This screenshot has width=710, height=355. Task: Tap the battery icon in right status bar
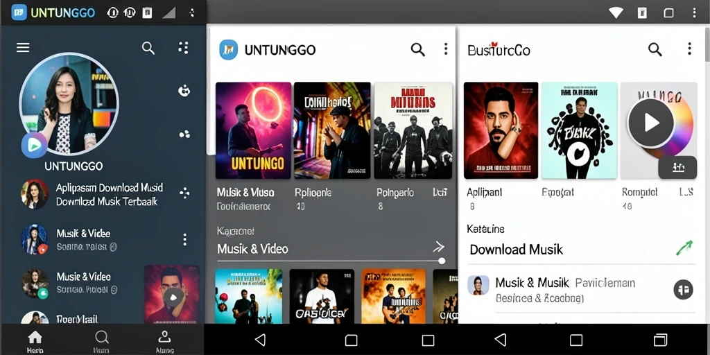click(642, 12)
